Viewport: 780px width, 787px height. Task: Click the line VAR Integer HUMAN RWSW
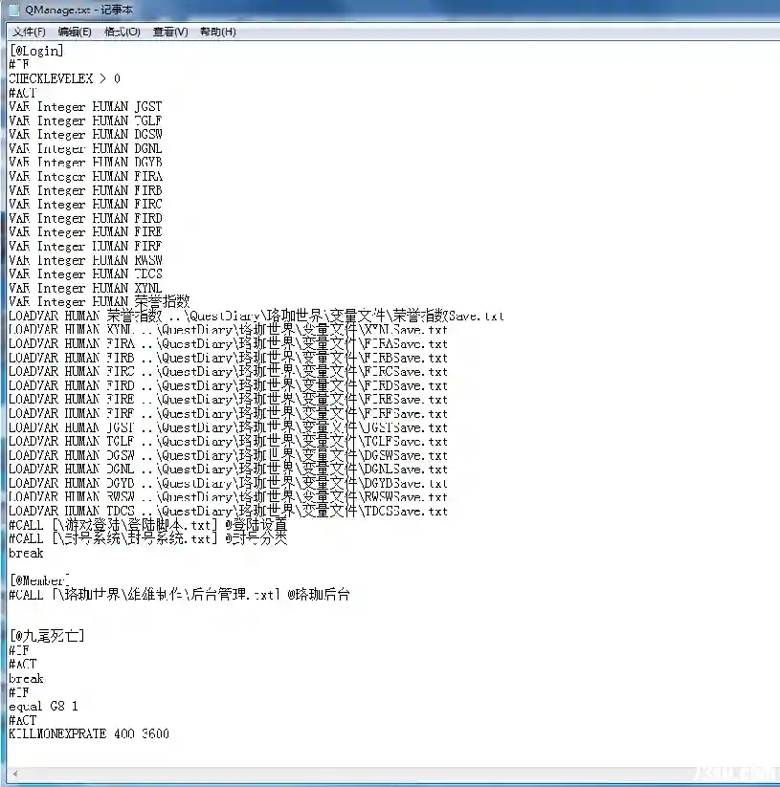[x=85, y=260]
